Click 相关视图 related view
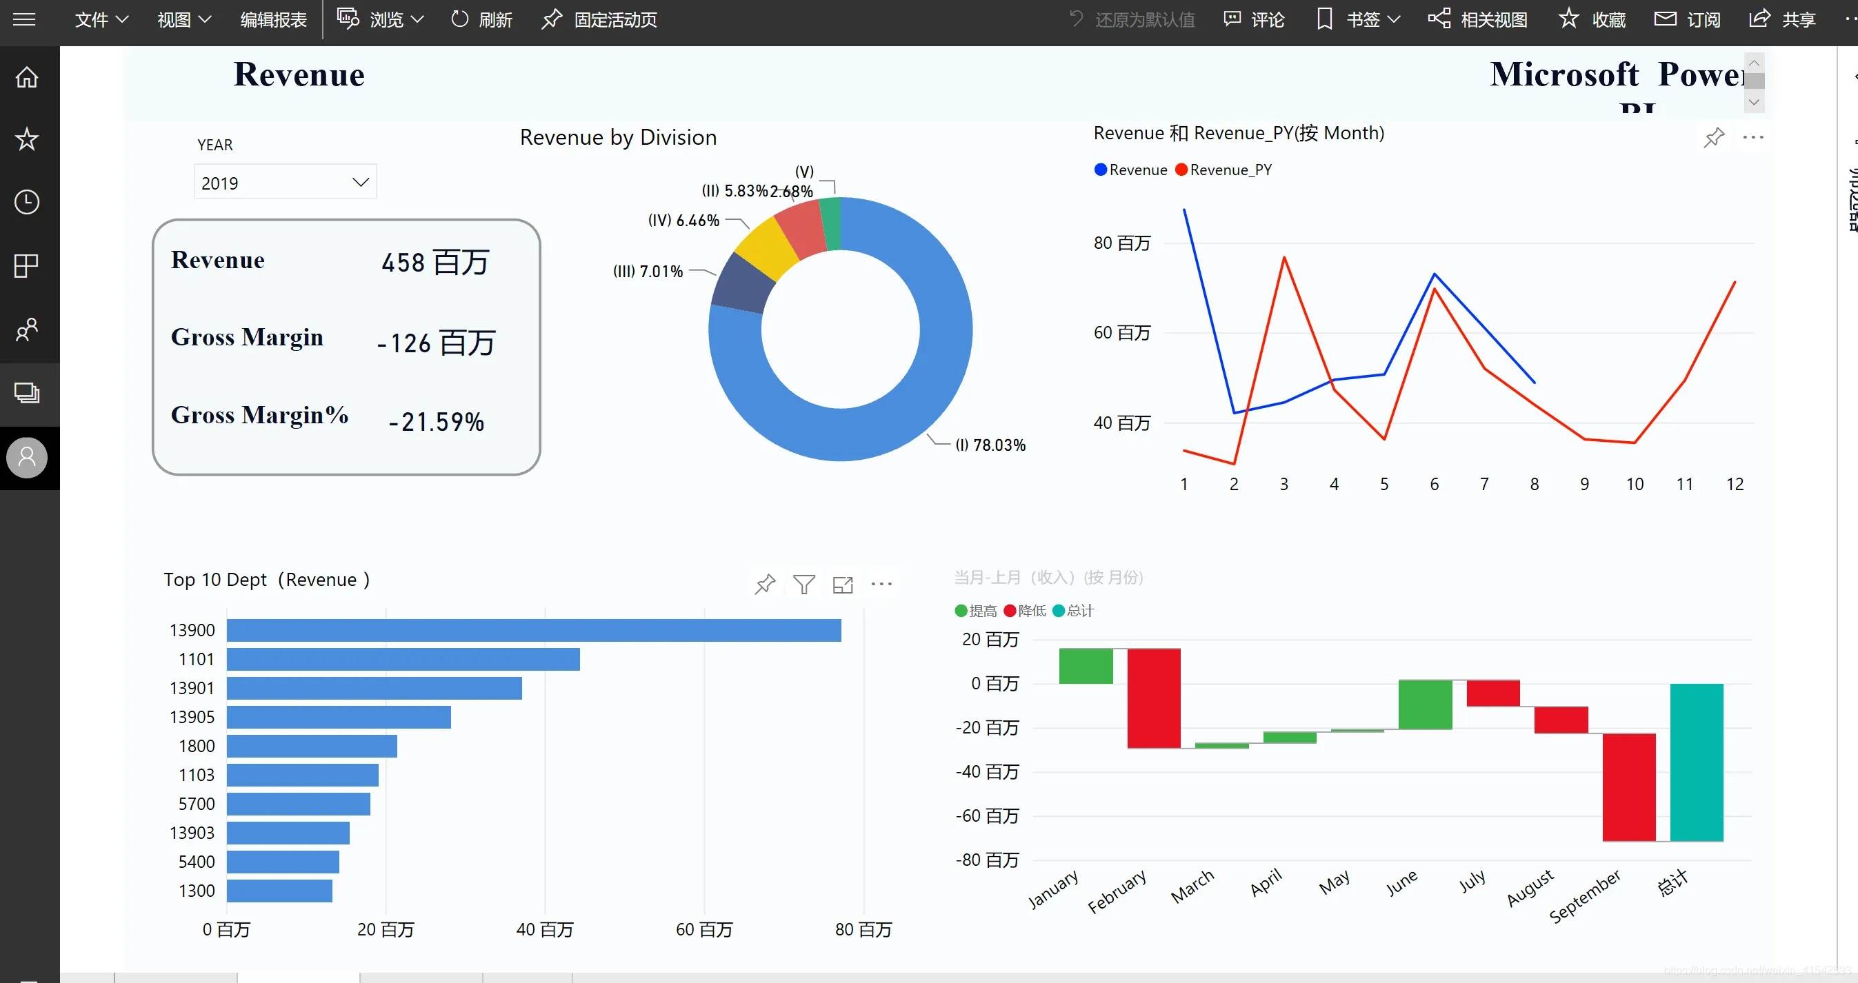Viewport: 1858px width, 983px height. [x=1478, y=19]
